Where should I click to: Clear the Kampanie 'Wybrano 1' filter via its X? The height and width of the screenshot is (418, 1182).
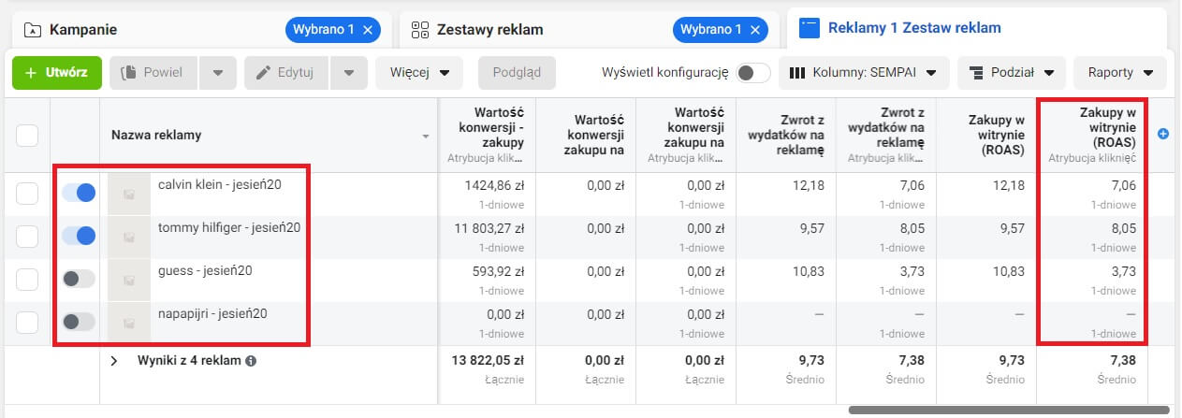[368, 30]
